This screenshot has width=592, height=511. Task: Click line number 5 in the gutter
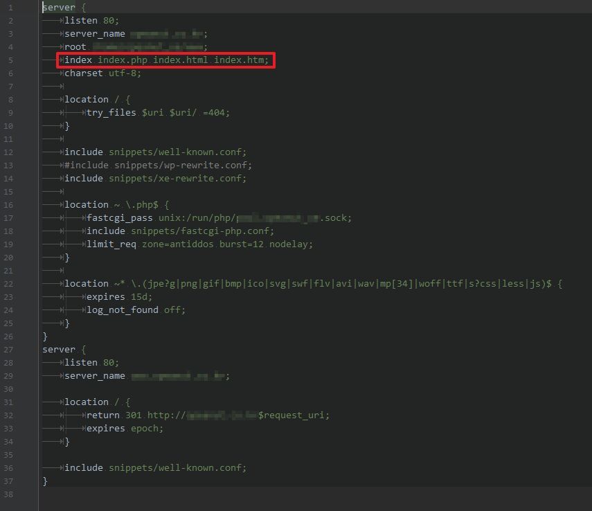[x=10, y=60]
